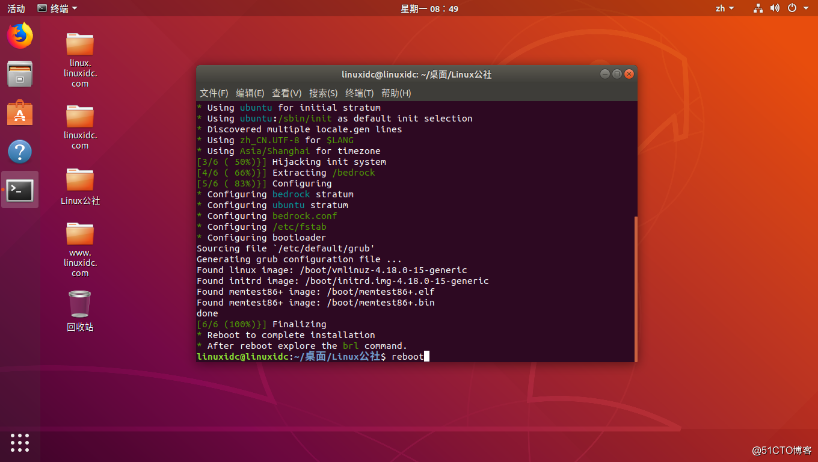Image resolution: width=818 pixels, height=462 pixels.
Task: Open the 终端 application menu in top bar
Action: click(x=57, y=8)
